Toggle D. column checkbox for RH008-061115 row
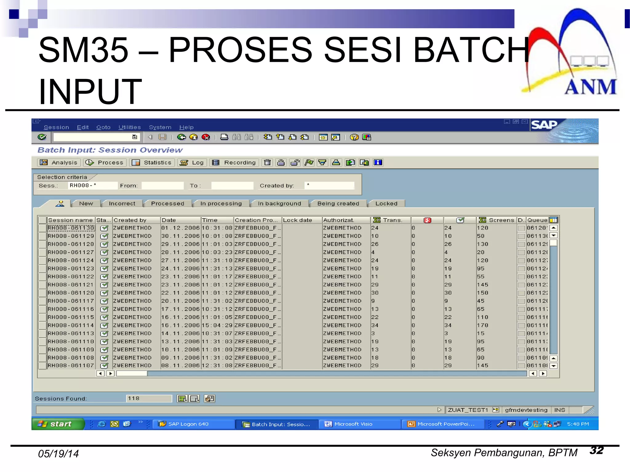 coord(521,317)
